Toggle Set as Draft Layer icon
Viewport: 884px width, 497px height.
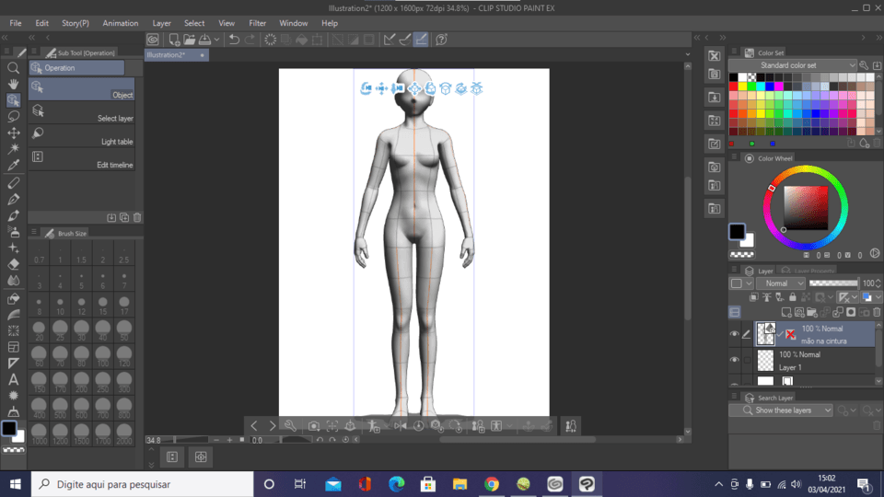780,297
